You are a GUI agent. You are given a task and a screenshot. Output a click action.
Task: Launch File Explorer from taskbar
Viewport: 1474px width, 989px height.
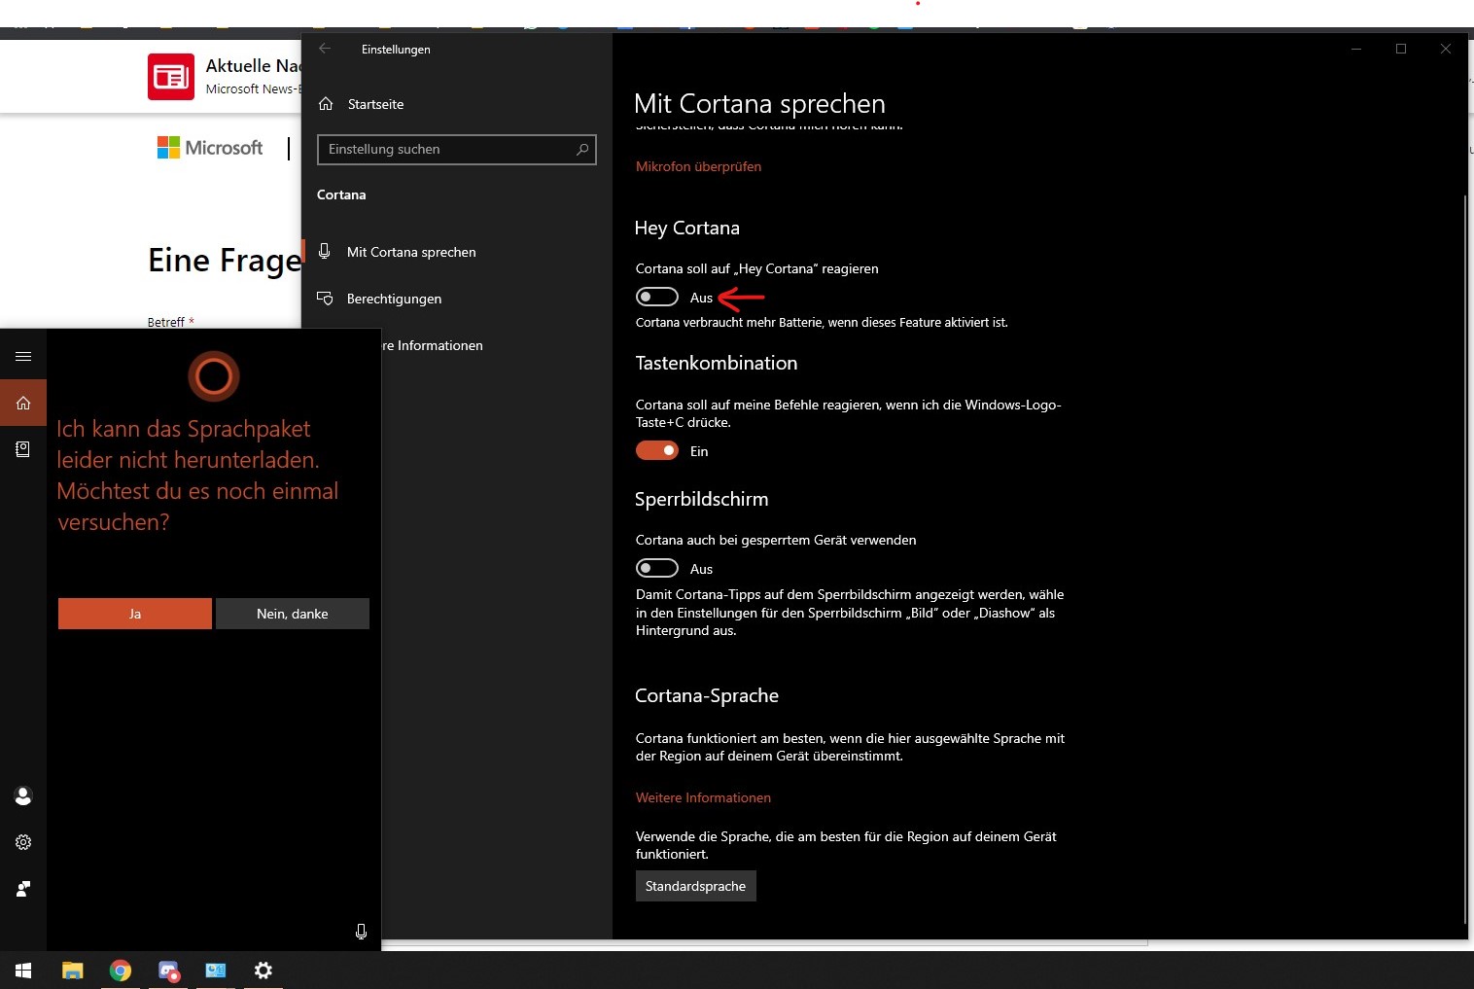point(73,971)
